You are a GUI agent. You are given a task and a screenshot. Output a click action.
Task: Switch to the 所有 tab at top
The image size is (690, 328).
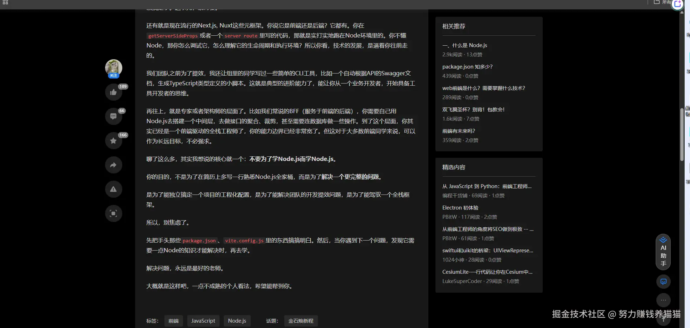[666, 2]
